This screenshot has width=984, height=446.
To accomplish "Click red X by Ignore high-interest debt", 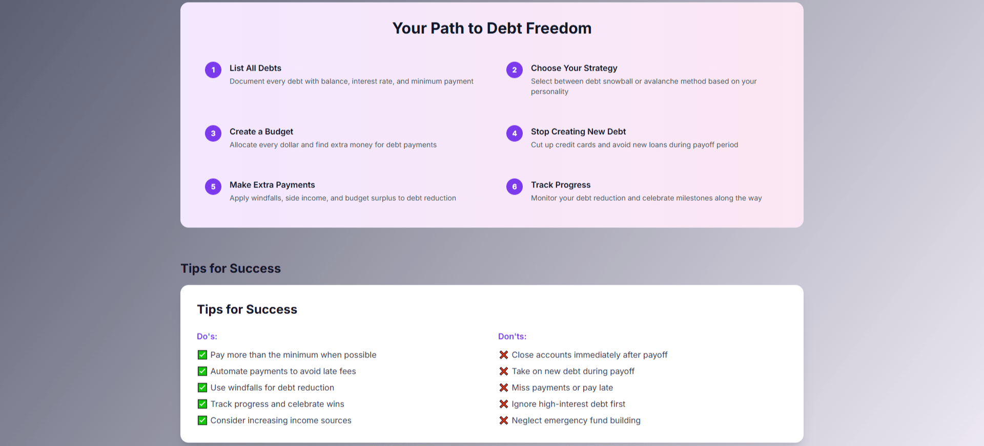I will pyautogui.click(x=504, y=404).
